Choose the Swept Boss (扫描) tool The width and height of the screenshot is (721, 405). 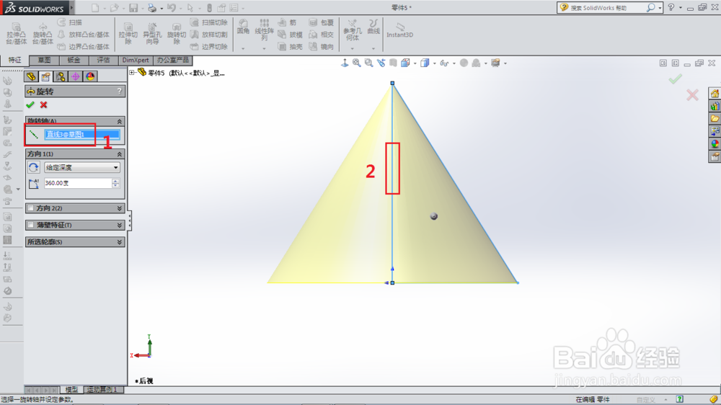(70, 22)
